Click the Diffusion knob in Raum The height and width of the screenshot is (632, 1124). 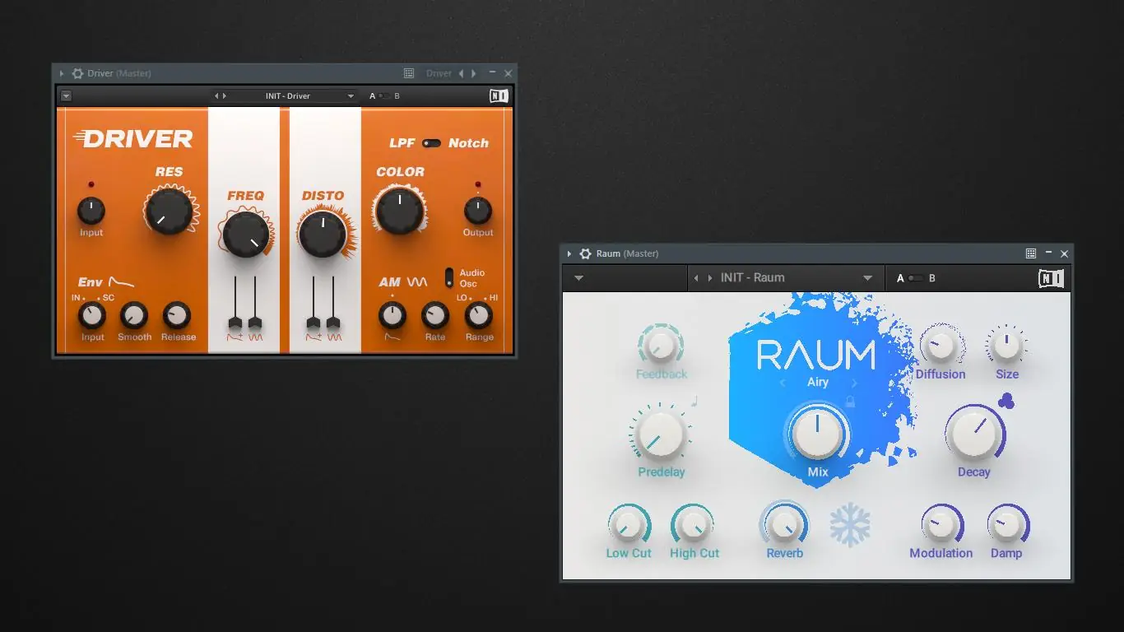coord(941,346)
